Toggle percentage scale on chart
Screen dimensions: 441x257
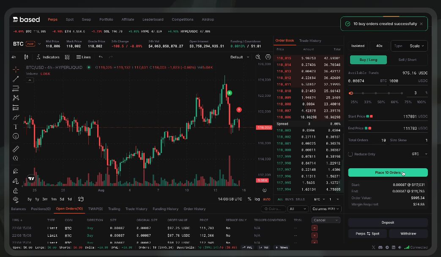point(249,199)
